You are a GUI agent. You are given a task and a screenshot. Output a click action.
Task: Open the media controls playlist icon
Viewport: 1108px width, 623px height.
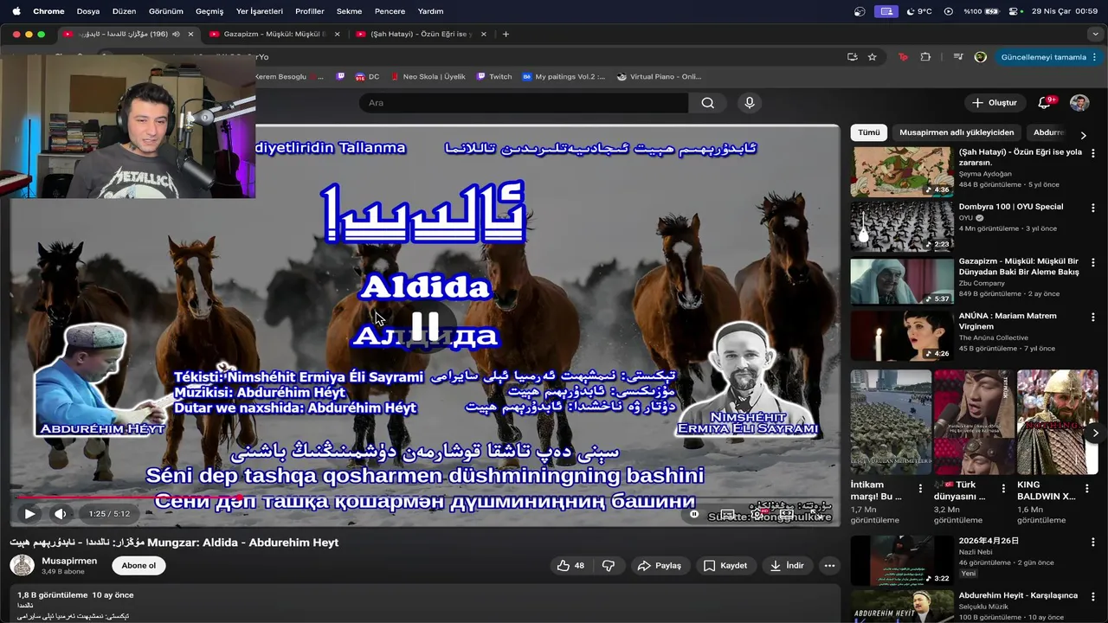click(x=958, y=57)
